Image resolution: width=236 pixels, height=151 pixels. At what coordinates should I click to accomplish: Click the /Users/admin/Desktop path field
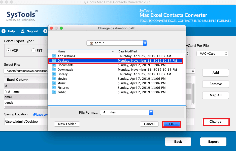[x=23, y=121]
